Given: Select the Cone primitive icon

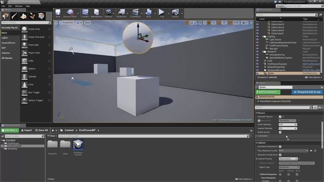Looking at the screenshot, I should coord(24,84).
